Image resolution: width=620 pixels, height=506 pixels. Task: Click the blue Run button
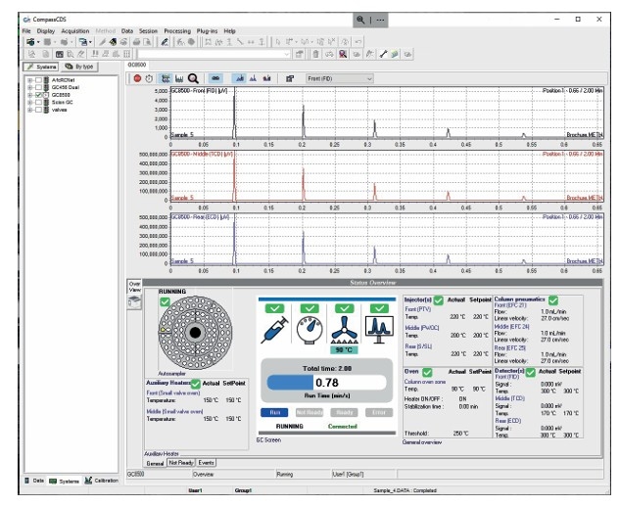pyautogui.click(x=274, y=412)
